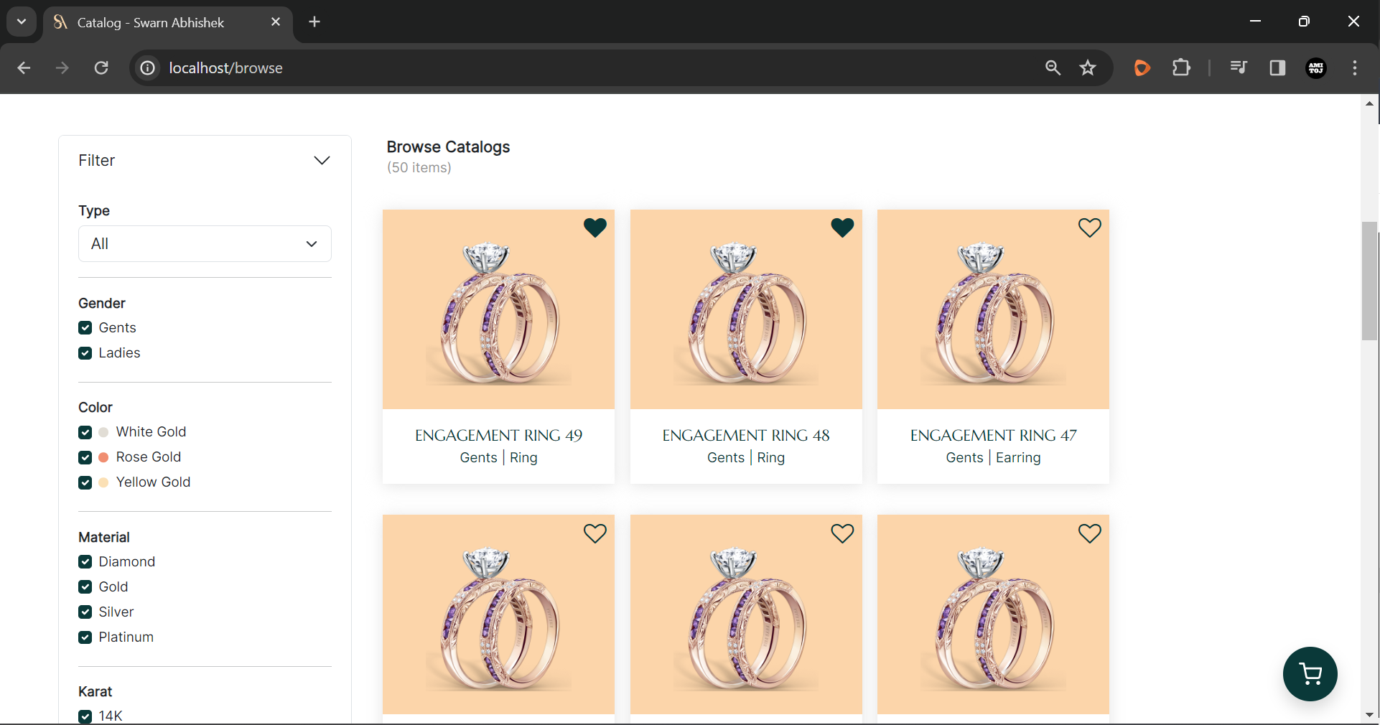The image size is (1380, 725).
Task: Open the floating shopping cart button
Action: 1310,674
